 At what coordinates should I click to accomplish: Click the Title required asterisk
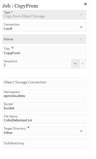[12, 48]
